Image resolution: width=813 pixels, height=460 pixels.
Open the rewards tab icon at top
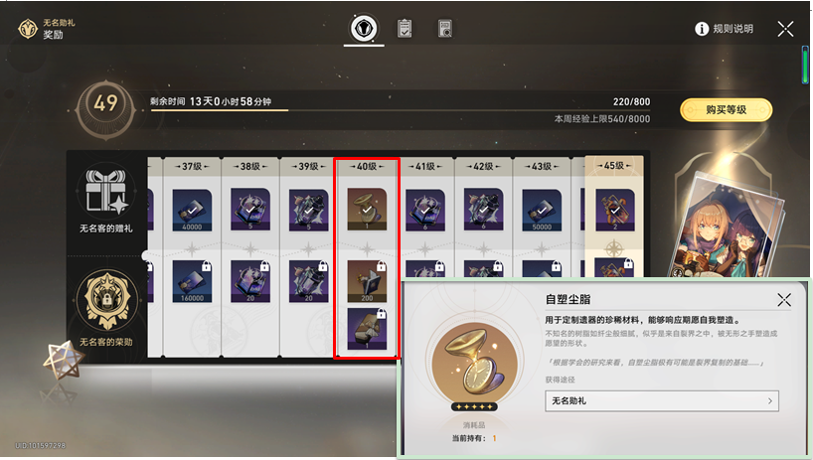pyautogui.click(x=364, y=28)
